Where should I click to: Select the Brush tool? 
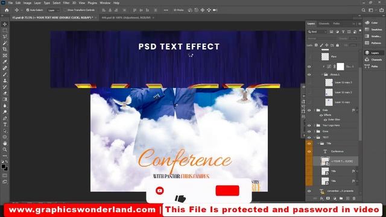point(5,74)
